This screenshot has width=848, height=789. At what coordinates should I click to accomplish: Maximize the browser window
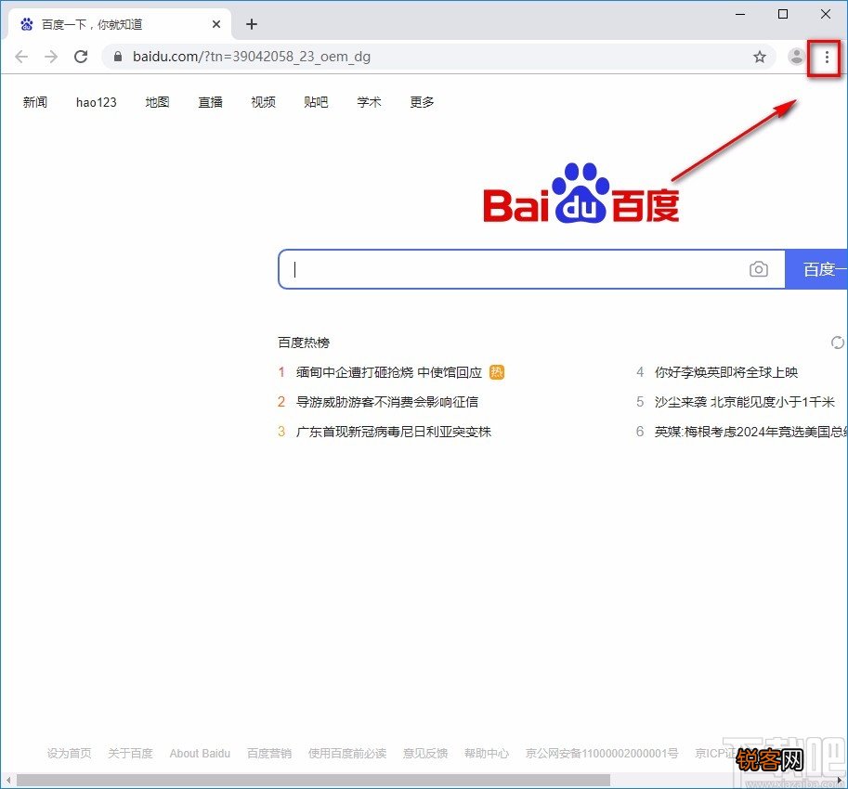[783, 14]
